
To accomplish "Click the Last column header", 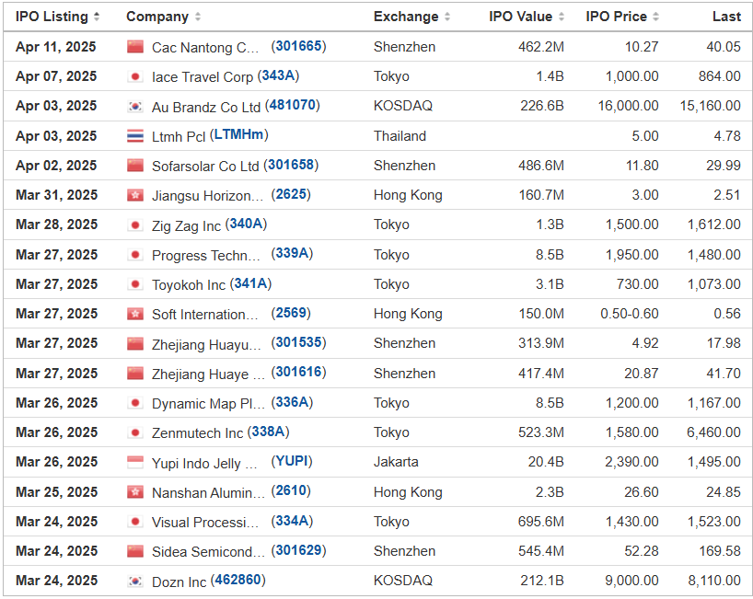I will pyautogui.click(x=726, y=17).
